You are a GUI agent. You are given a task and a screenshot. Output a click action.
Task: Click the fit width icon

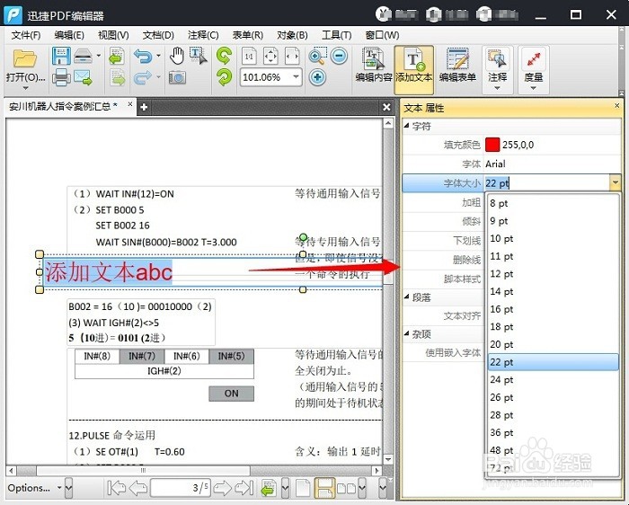click(x=292, y=56)
